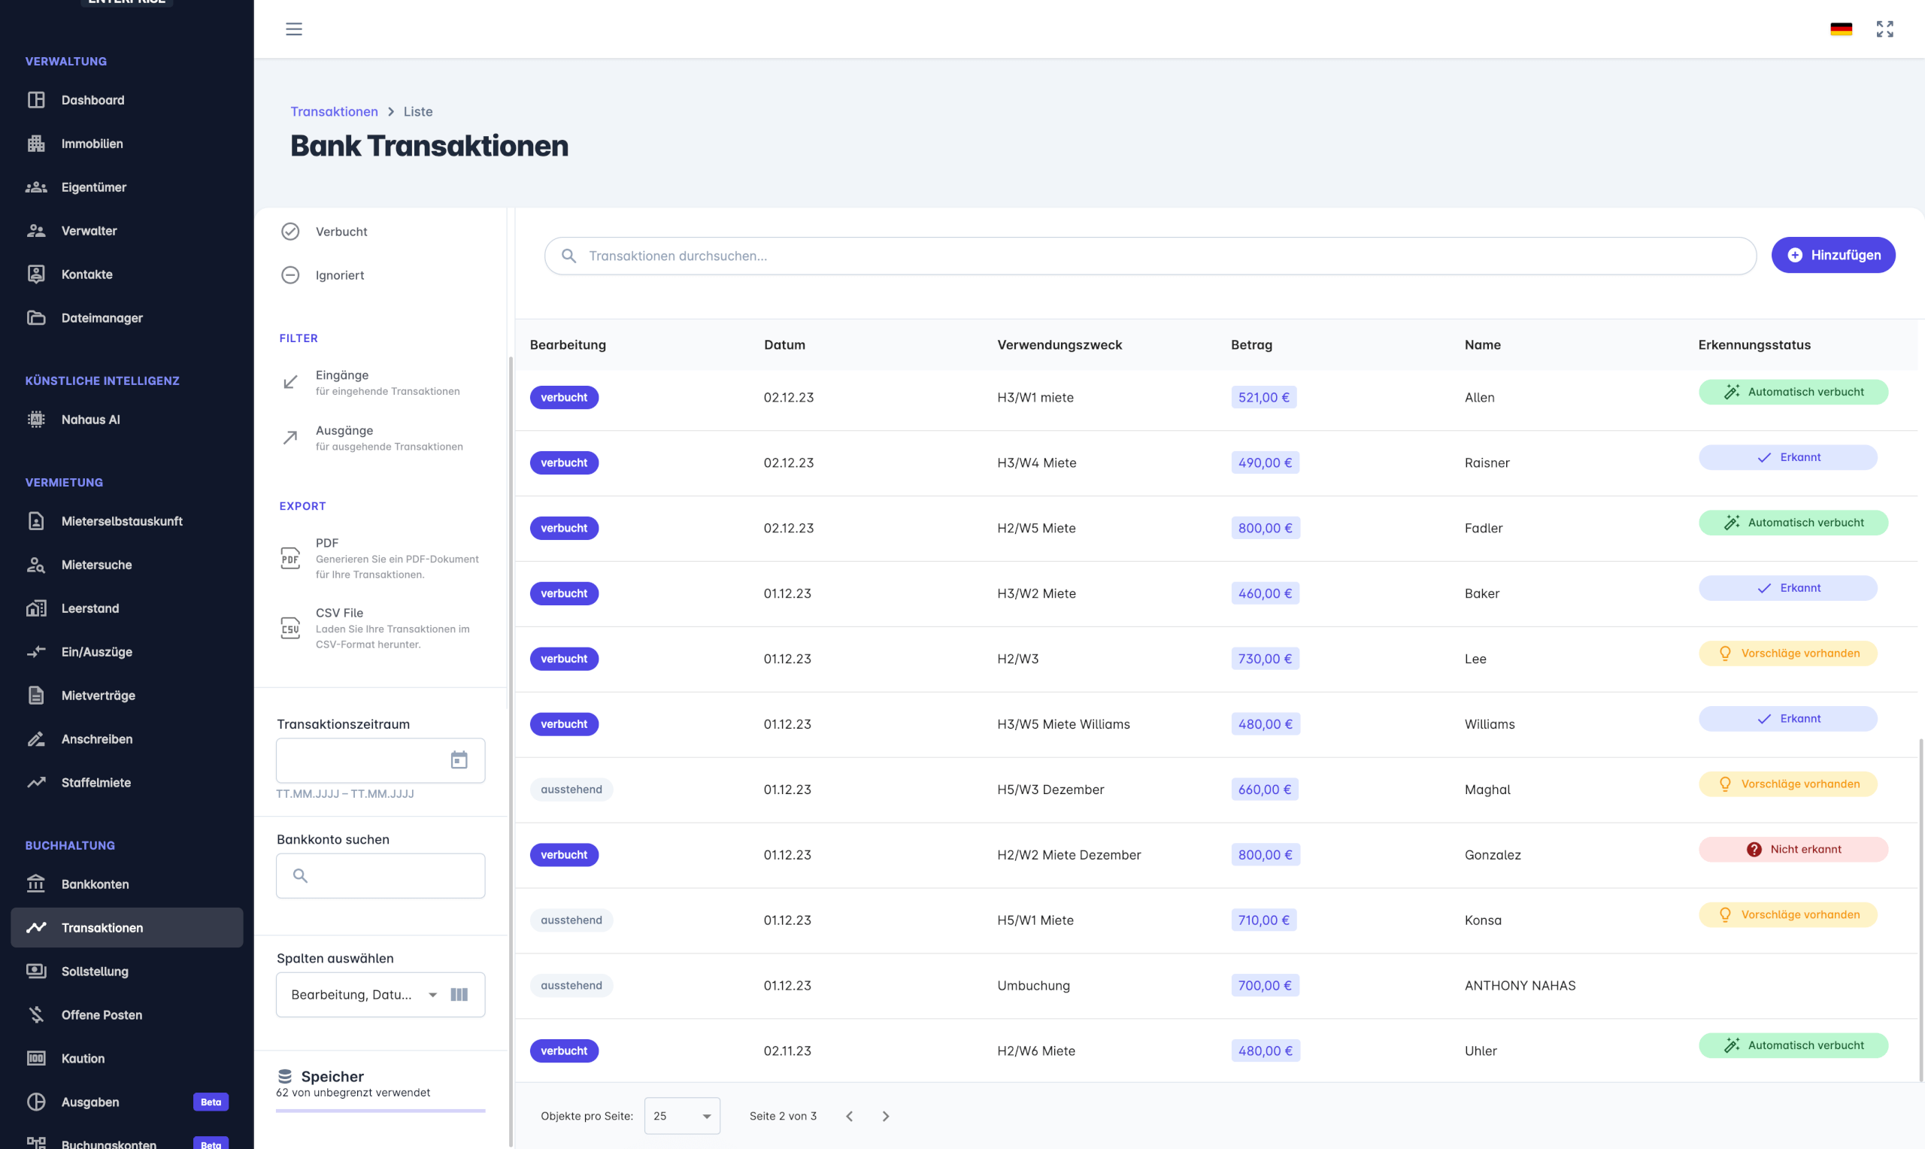Click CSV File export icon

[290, 628]
